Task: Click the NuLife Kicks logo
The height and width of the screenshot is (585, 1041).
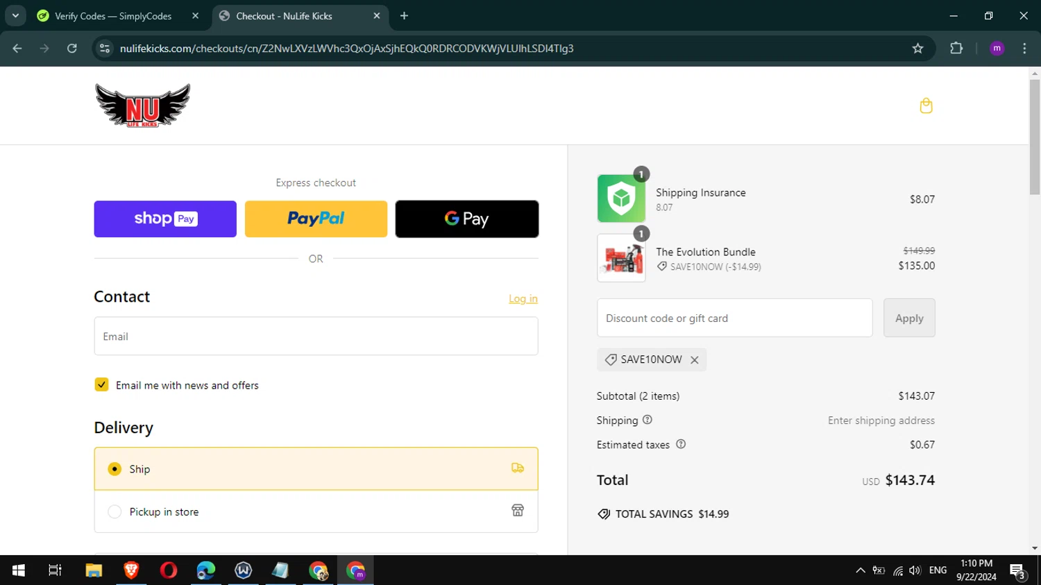Action: pos(143,105)
